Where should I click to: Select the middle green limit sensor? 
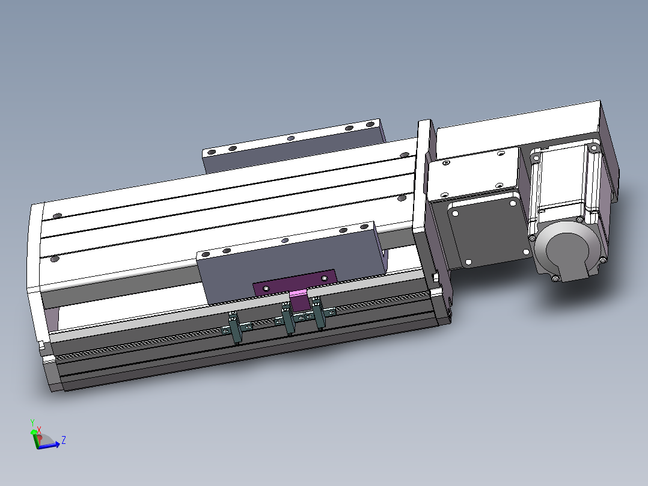[287, 319]
